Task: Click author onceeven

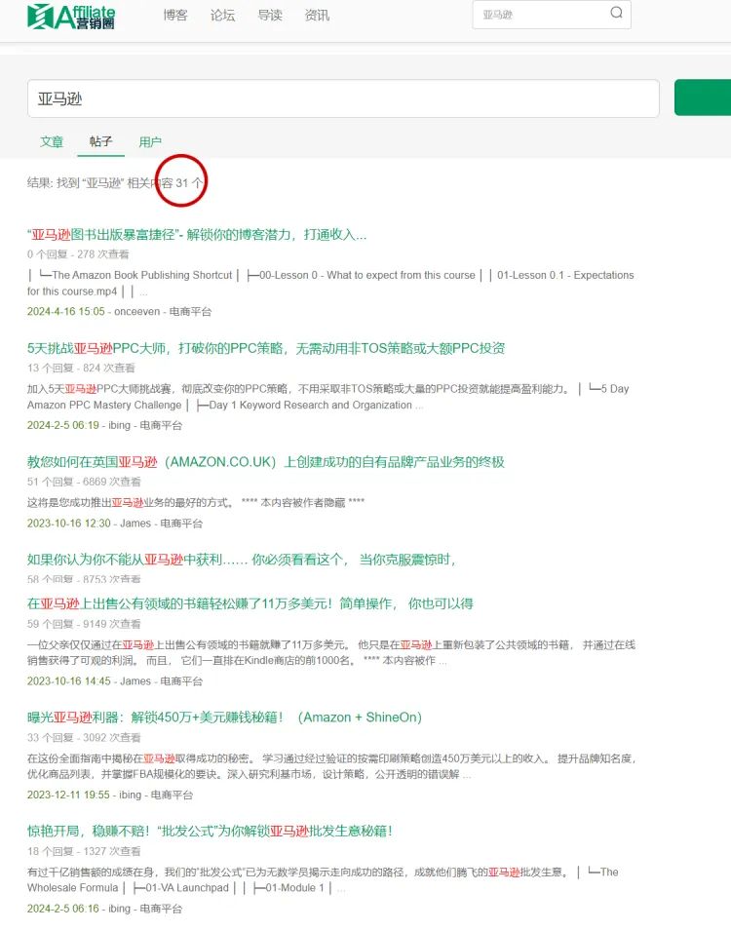Action: [137, 312]
